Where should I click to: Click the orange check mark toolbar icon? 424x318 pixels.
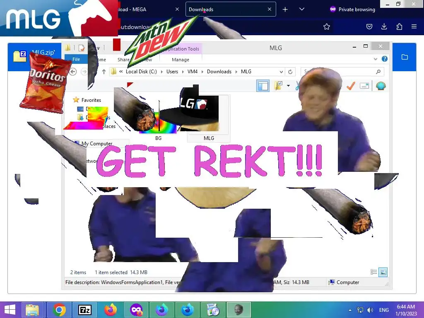point(351,86)
